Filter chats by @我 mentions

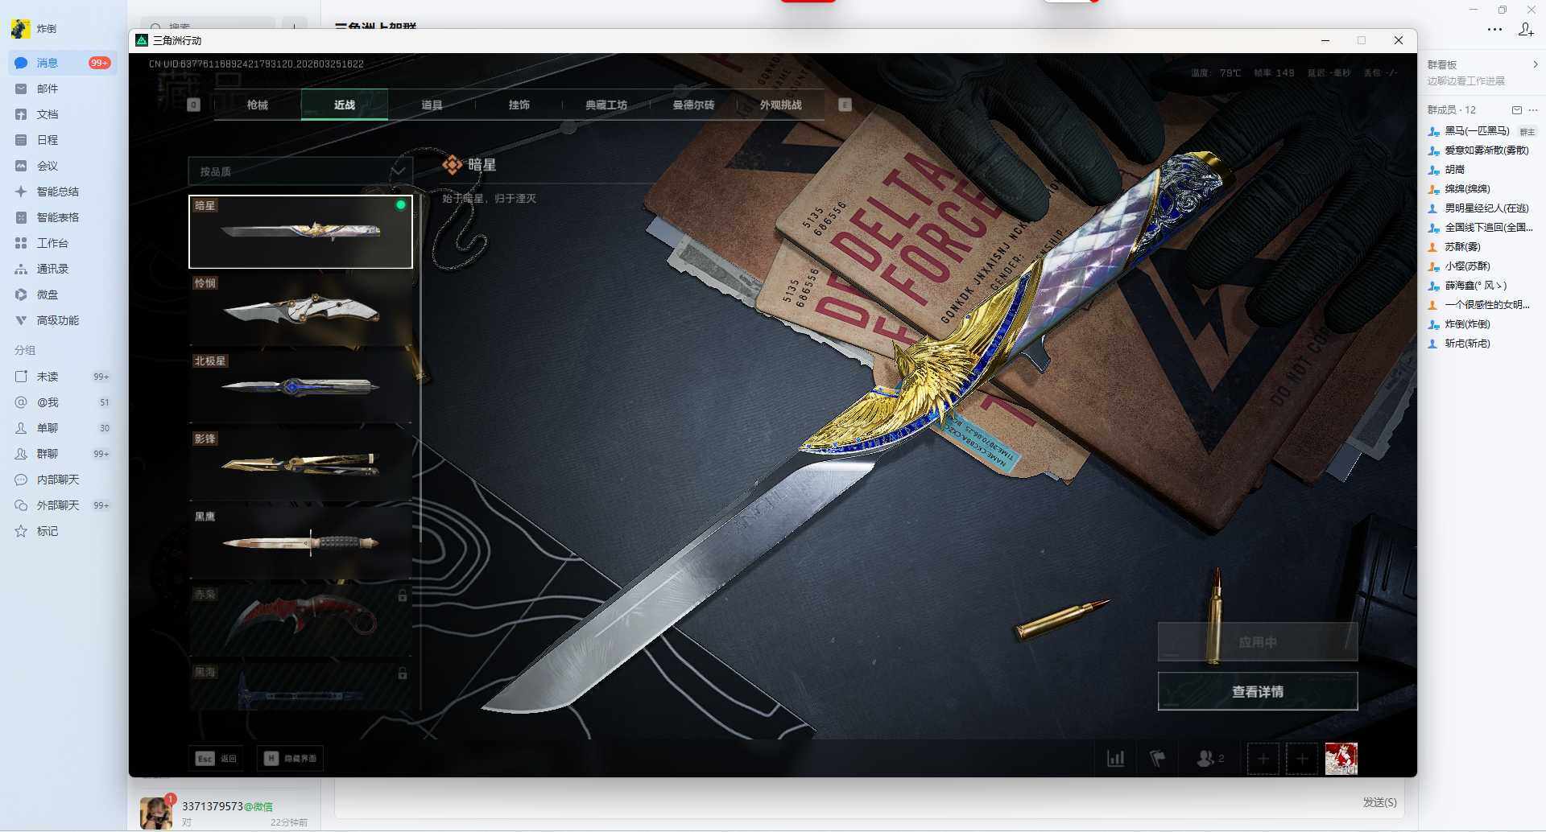click(x=63, y=402)
